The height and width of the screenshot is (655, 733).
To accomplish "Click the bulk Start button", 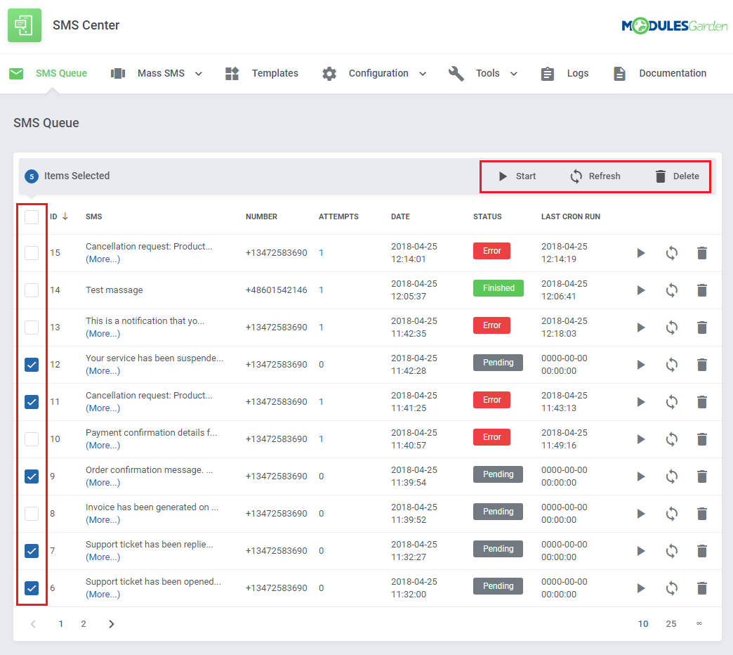I will coord(517,176).
